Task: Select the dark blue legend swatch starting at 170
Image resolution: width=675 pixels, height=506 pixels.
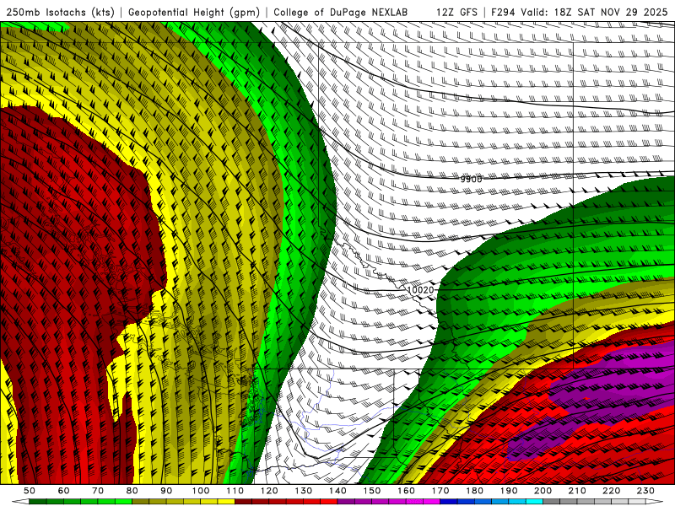Action: click(x=449, y=501)
